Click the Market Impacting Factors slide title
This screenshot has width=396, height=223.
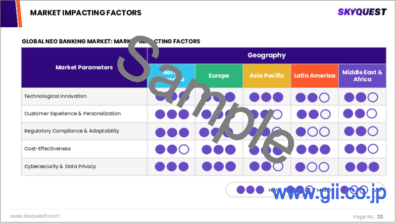86,12
